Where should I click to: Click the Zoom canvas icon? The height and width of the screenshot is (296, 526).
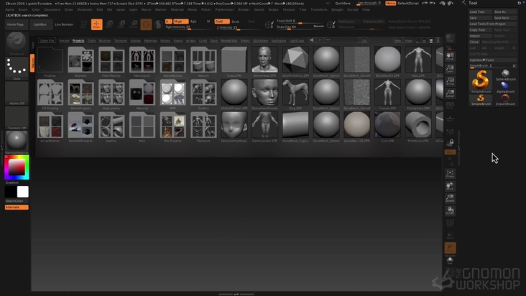[x=450, y=69]
